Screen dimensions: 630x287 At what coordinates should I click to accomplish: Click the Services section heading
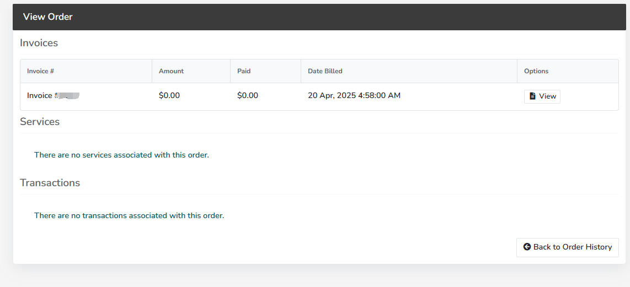point(40,122)
